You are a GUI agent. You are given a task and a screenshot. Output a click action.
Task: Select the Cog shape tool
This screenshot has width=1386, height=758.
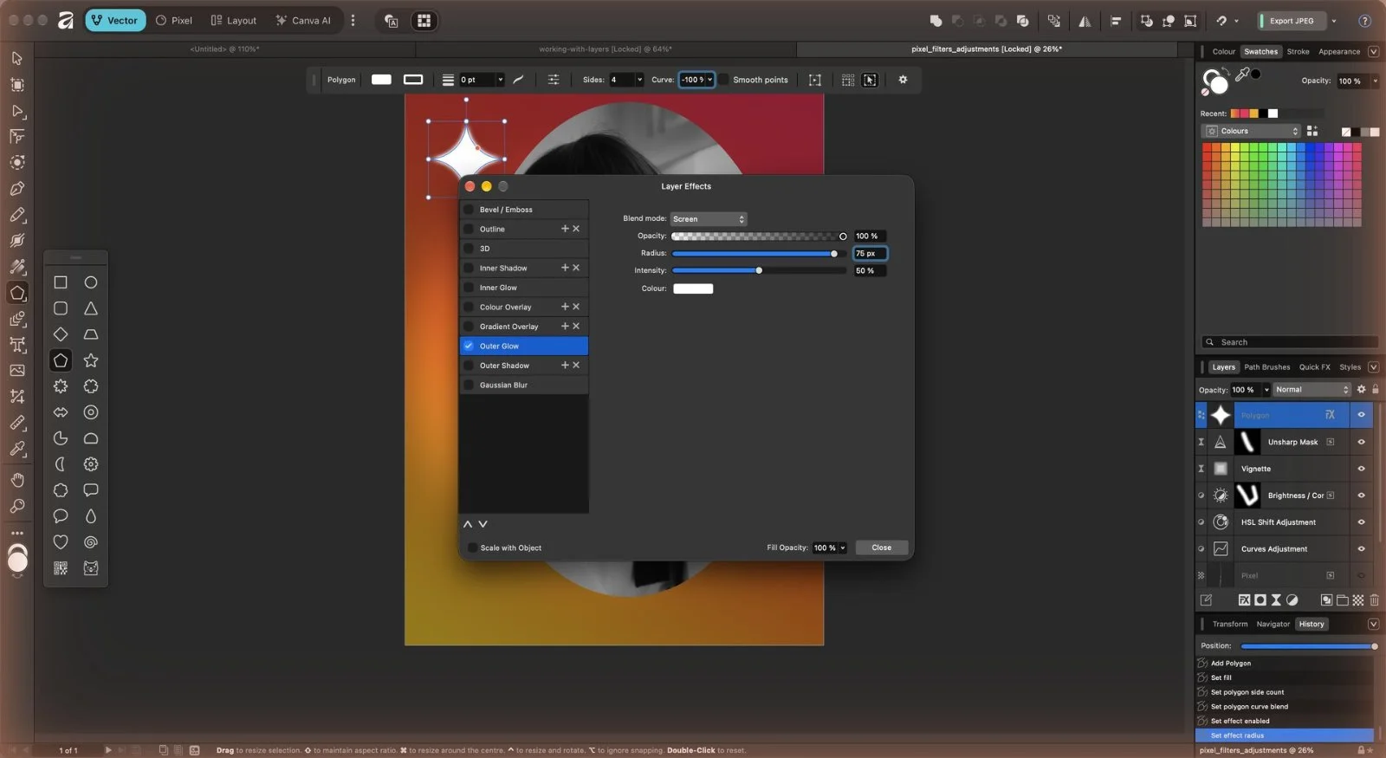[91, 464]
